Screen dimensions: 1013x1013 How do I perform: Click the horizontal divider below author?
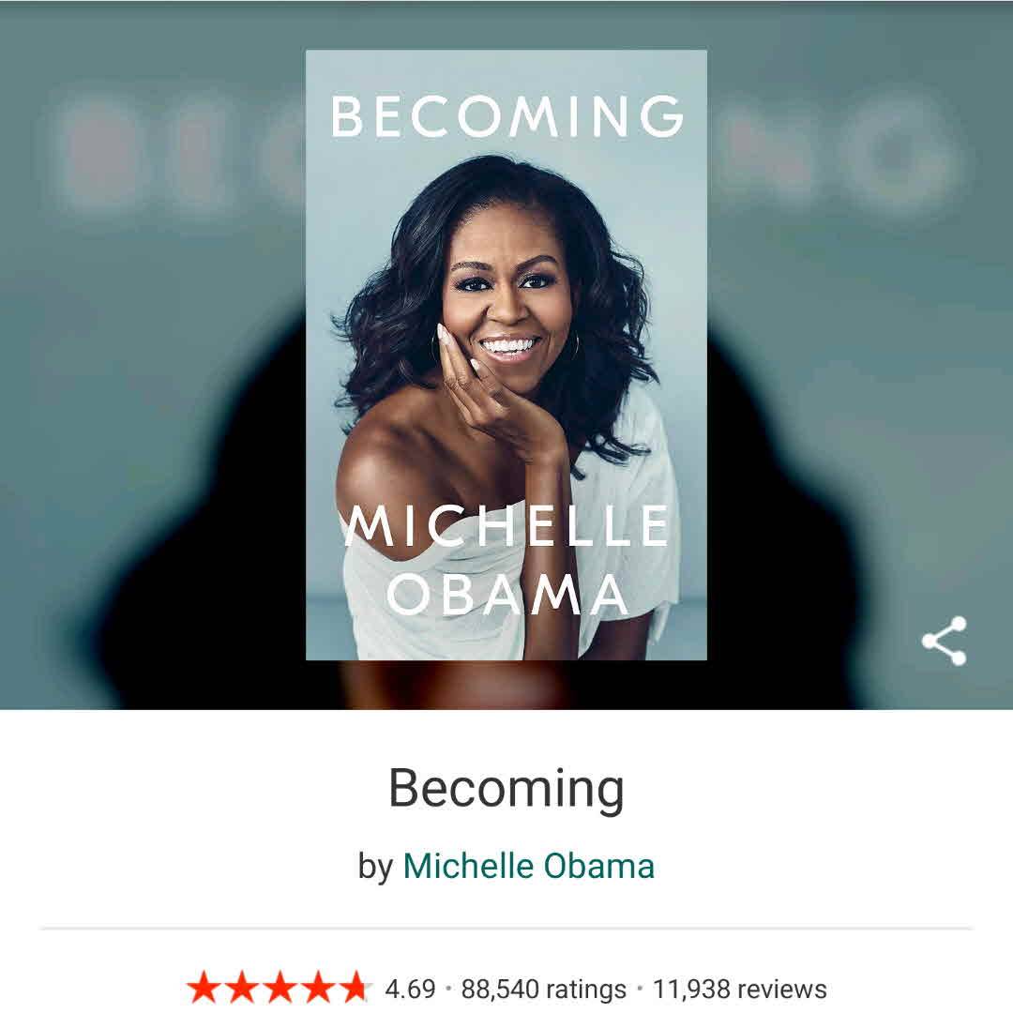tap(506, 929)
